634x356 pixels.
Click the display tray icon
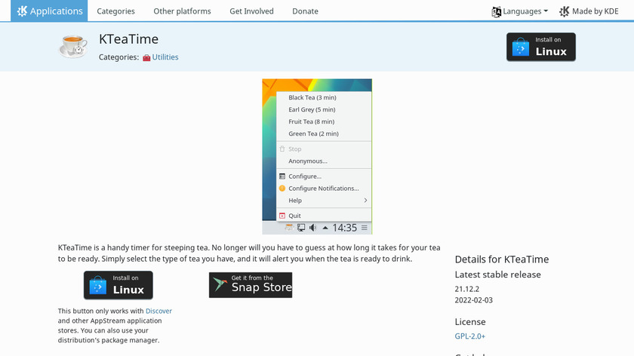click(x=301, y=228)
